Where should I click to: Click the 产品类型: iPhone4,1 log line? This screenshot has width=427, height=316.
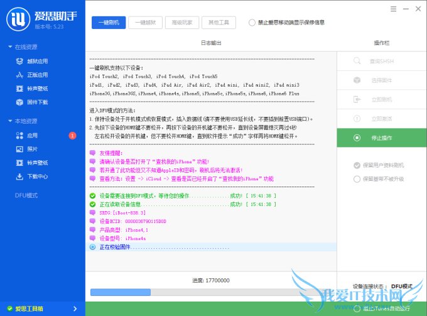[124, 230]
